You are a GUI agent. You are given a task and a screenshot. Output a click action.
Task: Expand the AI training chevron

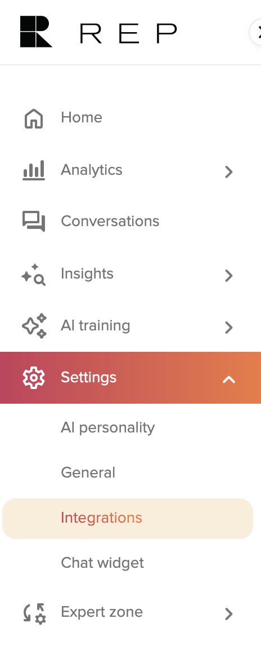229,328
